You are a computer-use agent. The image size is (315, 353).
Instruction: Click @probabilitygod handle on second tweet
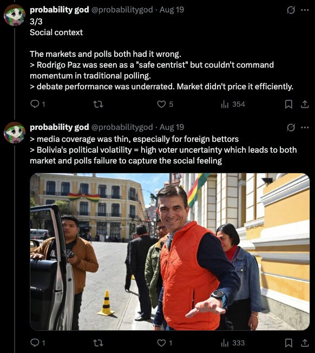click(x=122, y=127)
